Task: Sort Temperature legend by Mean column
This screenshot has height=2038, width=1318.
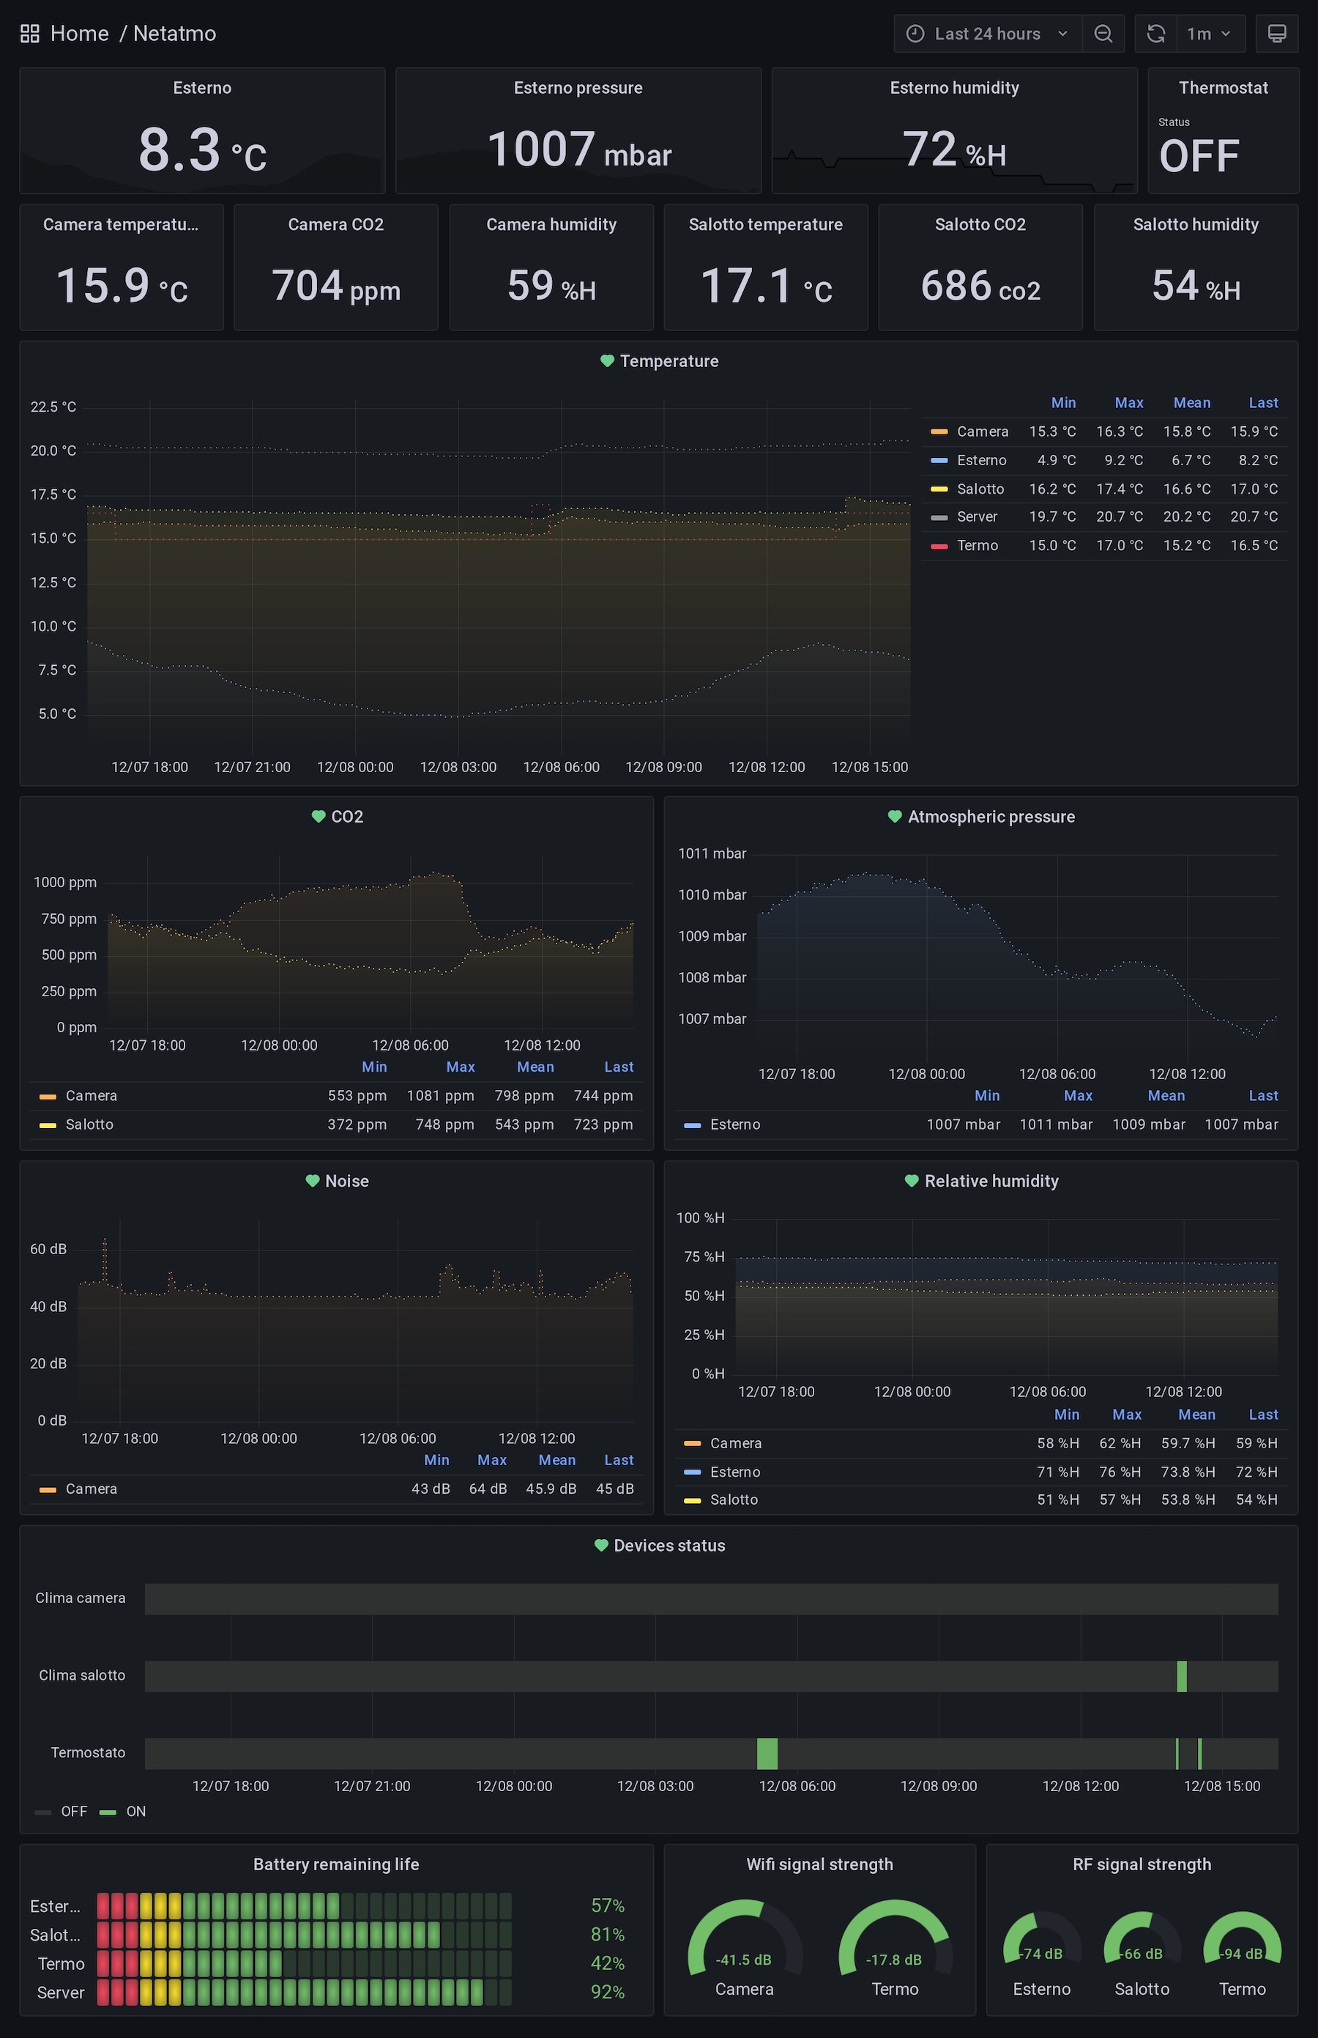Action: coord(1191,402)
